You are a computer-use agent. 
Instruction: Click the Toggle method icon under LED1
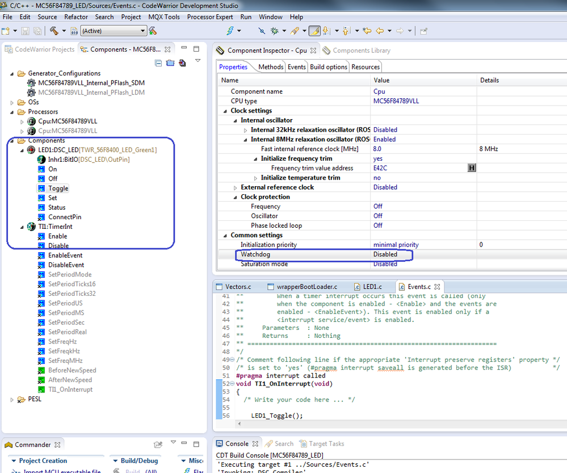point(41,189)
